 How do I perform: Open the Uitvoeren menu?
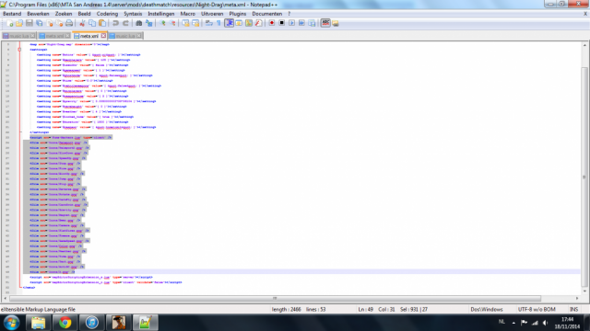(212, 14)
